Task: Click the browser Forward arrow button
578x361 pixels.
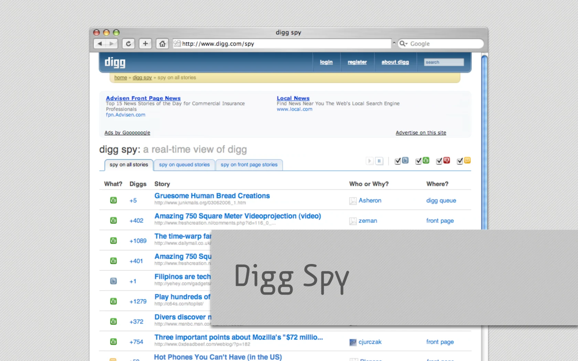Action: [x=112, y=44]
